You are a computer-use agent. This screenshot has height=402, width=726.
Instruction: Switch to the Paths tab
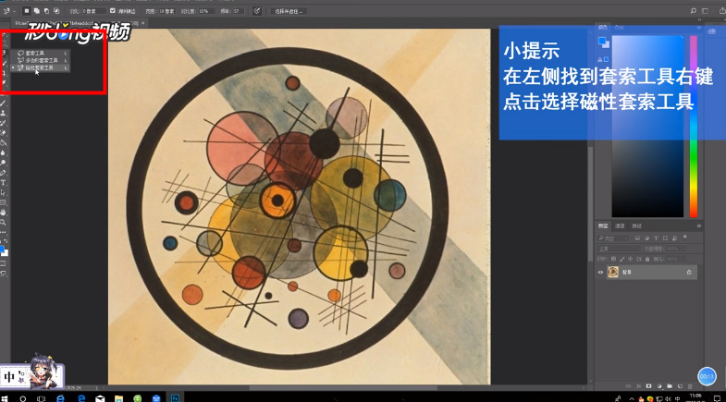[x=636, y=225]
